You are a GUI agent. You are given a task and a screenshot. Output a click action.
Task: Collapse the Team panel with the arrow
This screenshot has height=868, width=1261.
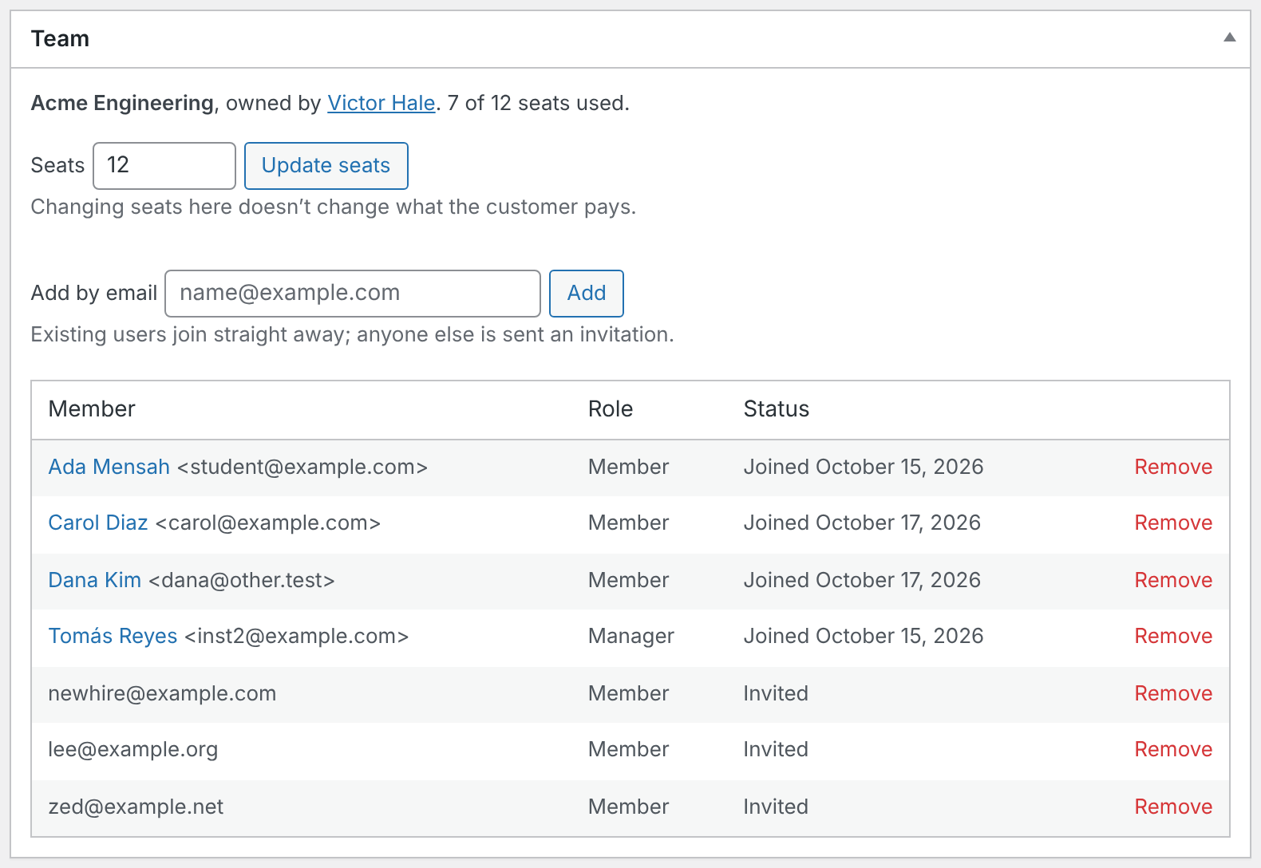(x=1230, y=37)
